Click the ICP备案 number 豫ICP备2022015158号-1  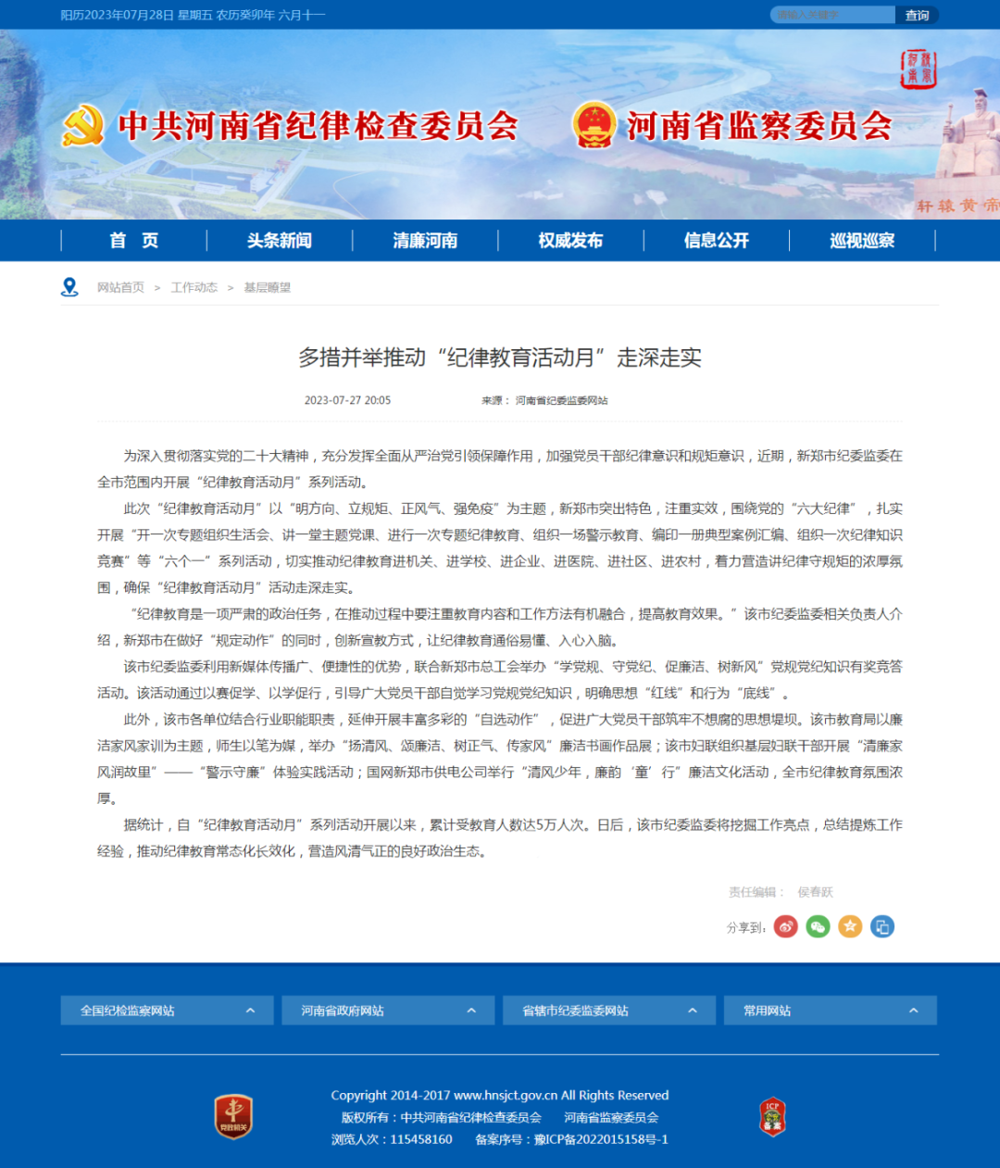(x=601, y=1139)
